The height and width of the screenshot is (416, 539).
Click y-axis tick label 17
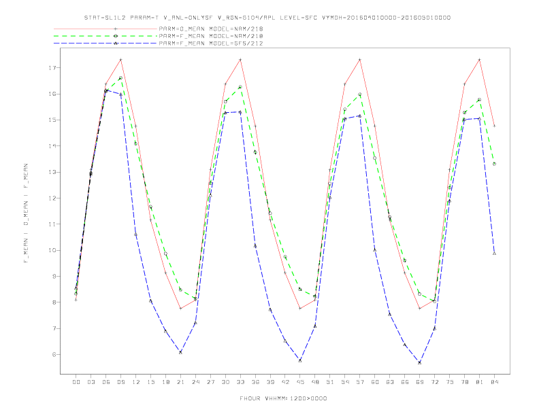52,68
